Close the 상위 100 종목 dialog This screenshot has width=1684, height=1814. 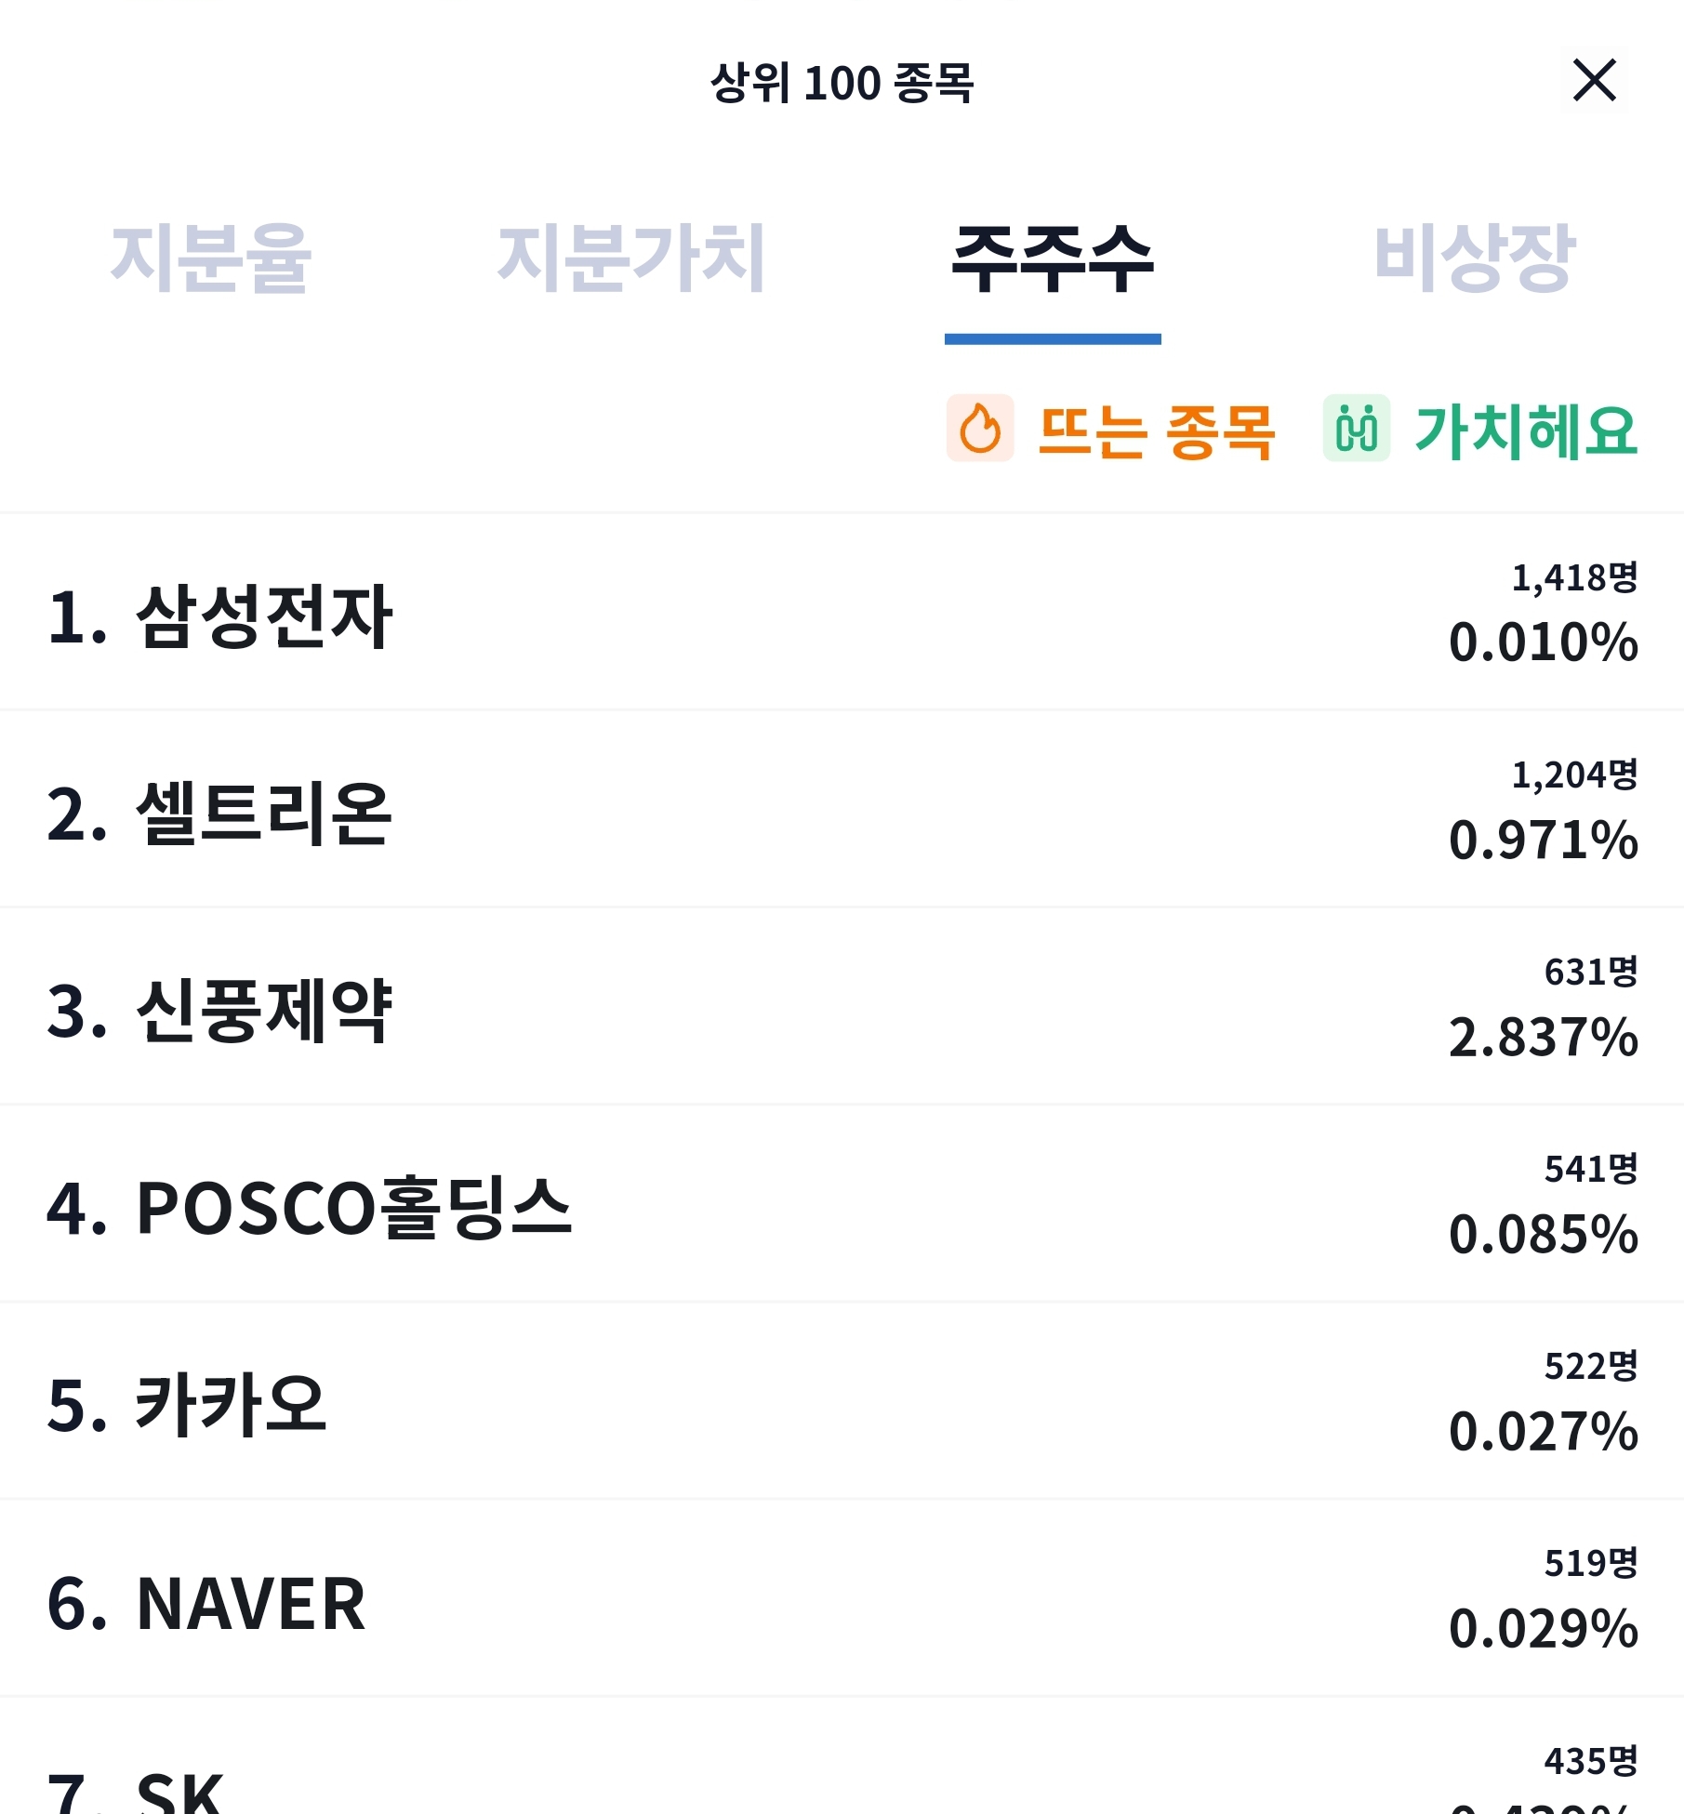pyautogui.click(x=1595, y=80)
